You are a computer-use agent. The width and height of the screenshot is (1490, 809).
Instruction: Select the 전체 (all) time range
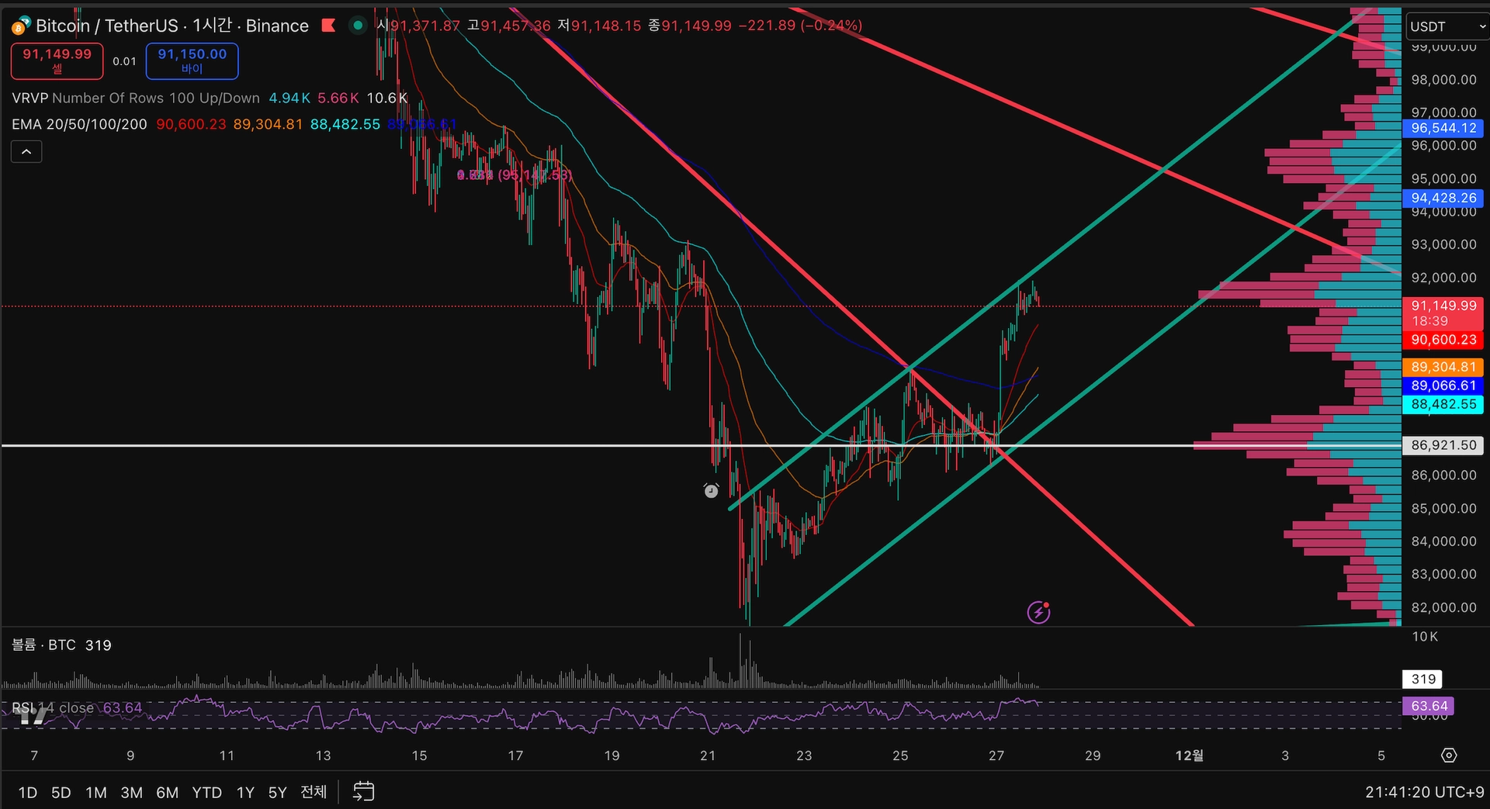point(314,792)
